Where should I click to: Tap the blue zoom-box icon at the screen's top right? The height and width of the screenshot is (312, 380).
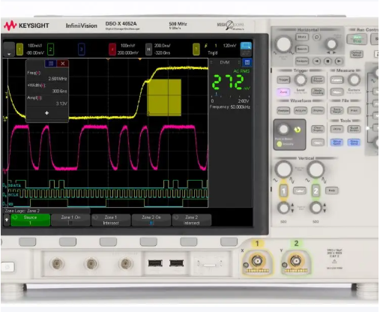coord(246,46)
